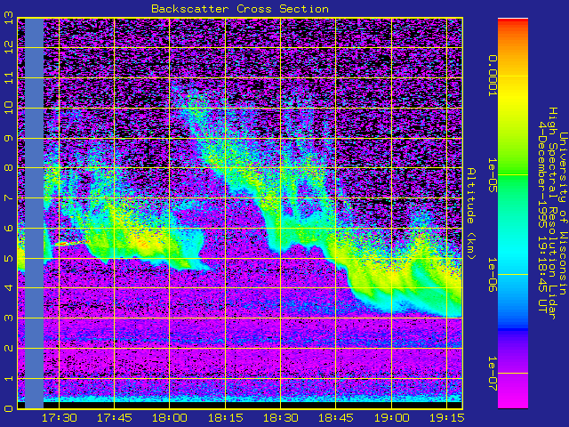Click 'University of Wisconsin' text
The image size is (569, 427).
click(x=562, y=213)
